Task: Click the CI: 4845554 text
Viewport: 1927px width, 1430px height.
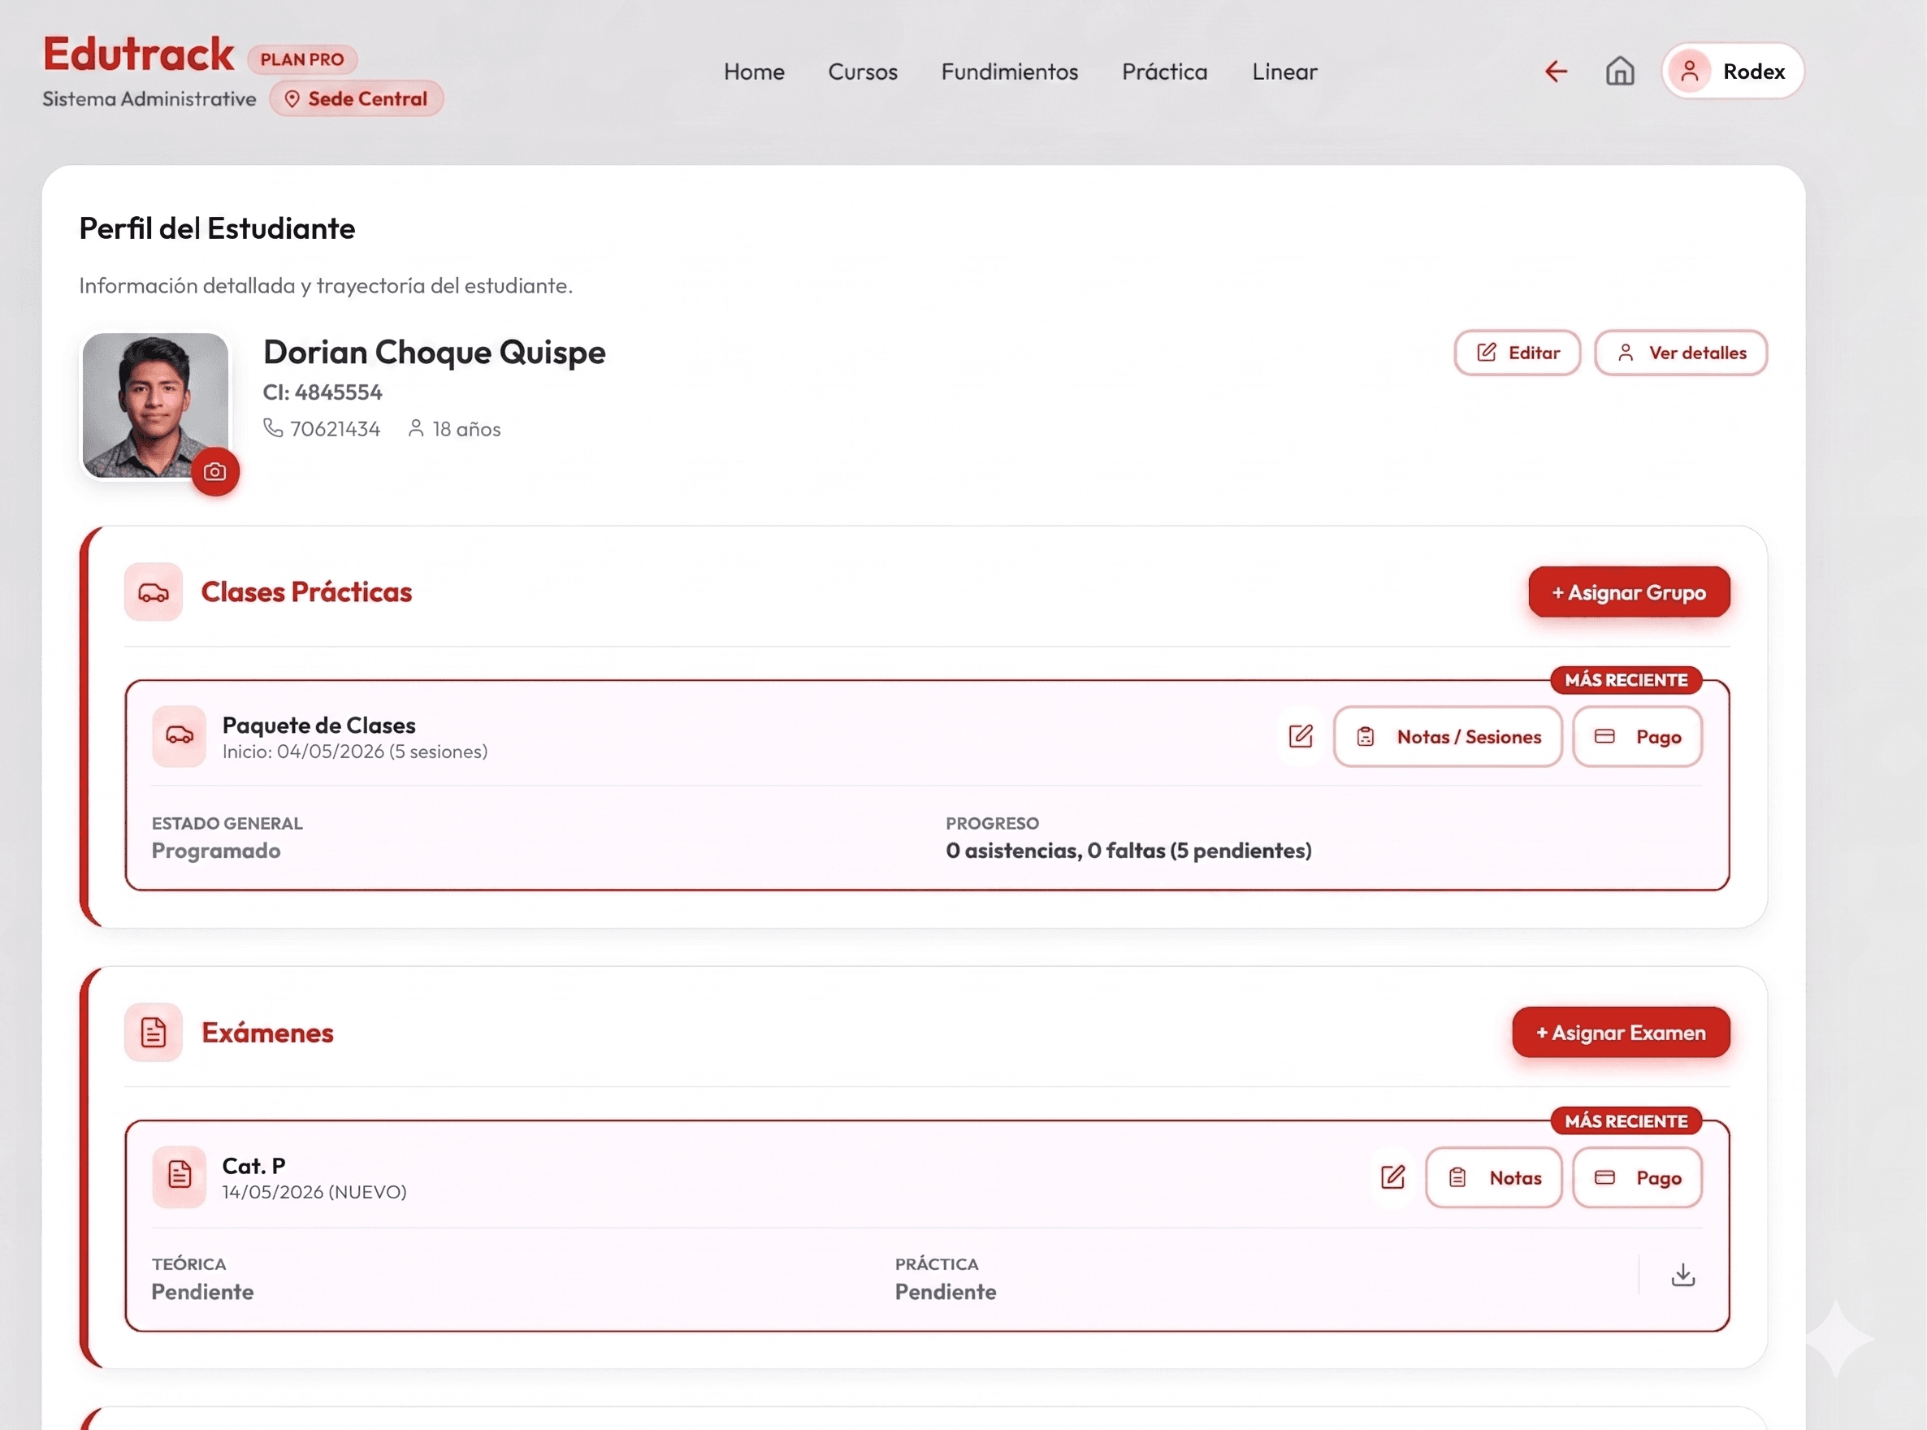Action: 323,392
